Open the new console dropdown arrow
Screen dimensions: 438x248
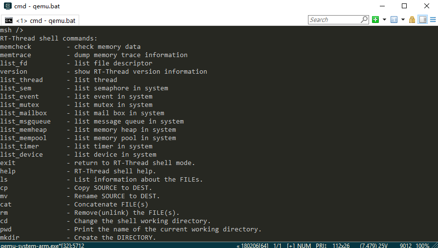(384, 20)
